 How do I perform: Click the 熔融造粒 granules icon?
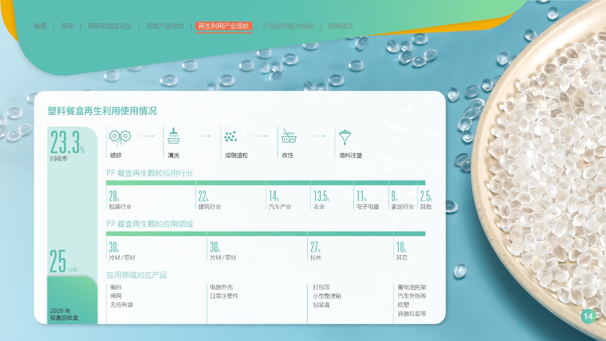pyautogui.click(x=230, y=136)
